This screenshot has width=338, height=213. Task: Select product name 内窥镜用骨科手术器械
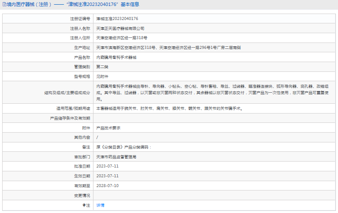click(116, 57)
